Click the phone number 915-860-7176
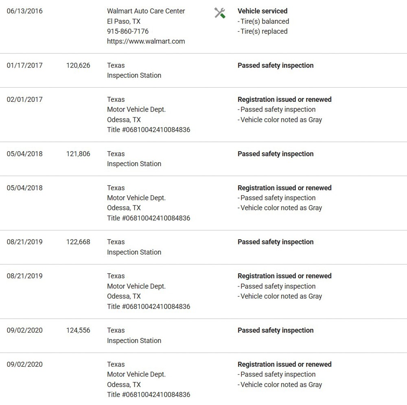 click(128, 31)
